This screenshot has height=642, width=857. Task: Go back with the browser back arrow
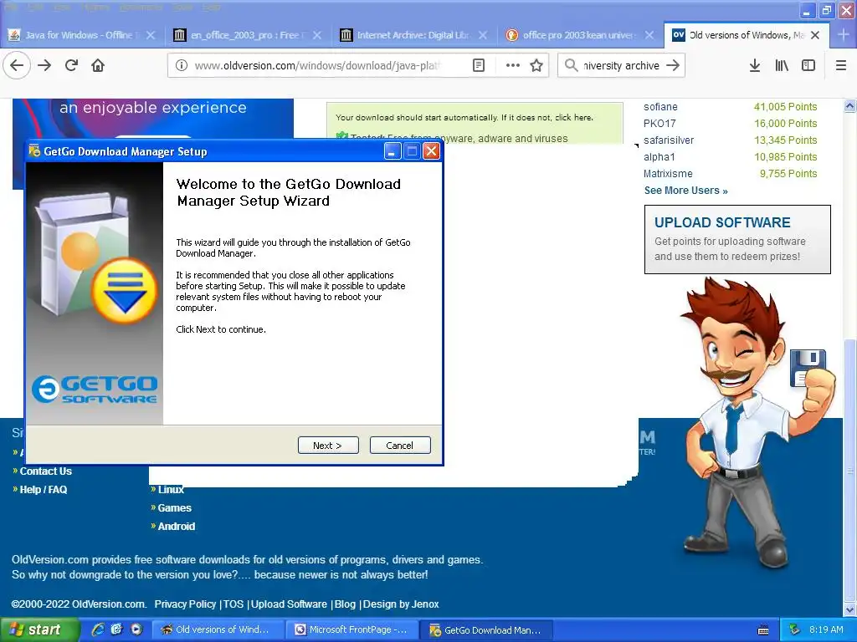point(17,65)
